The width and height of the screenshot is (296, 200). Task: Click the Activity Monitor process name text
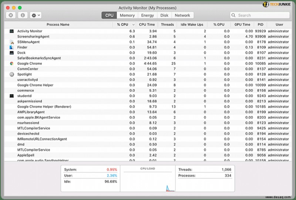pos(30,31)
